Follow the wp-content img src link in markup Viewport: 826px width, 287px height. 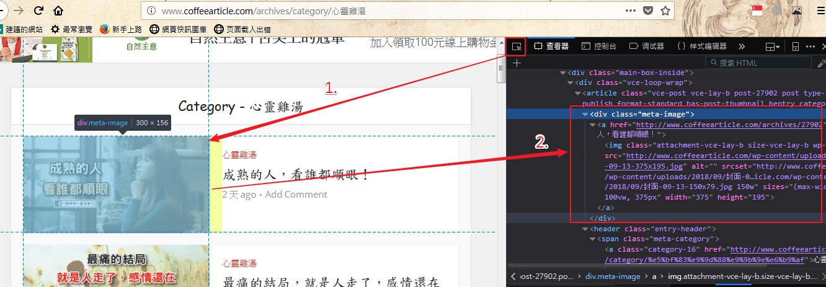point(726,156)
